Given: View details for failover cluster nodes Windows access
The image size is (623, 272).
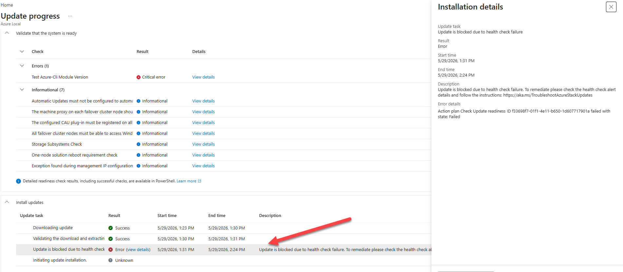Looking at the screenshot, I should coord(203,134).
